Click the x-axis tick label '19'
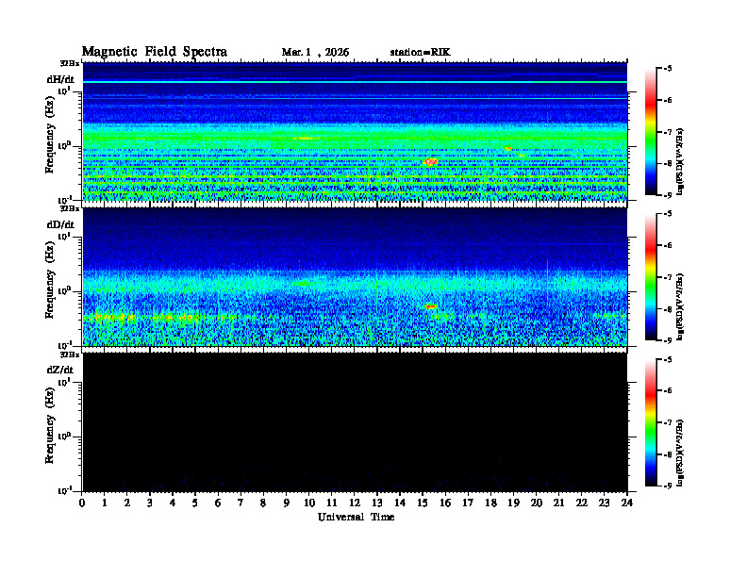This screenshot has height=577, width=747. click(513, 503)
